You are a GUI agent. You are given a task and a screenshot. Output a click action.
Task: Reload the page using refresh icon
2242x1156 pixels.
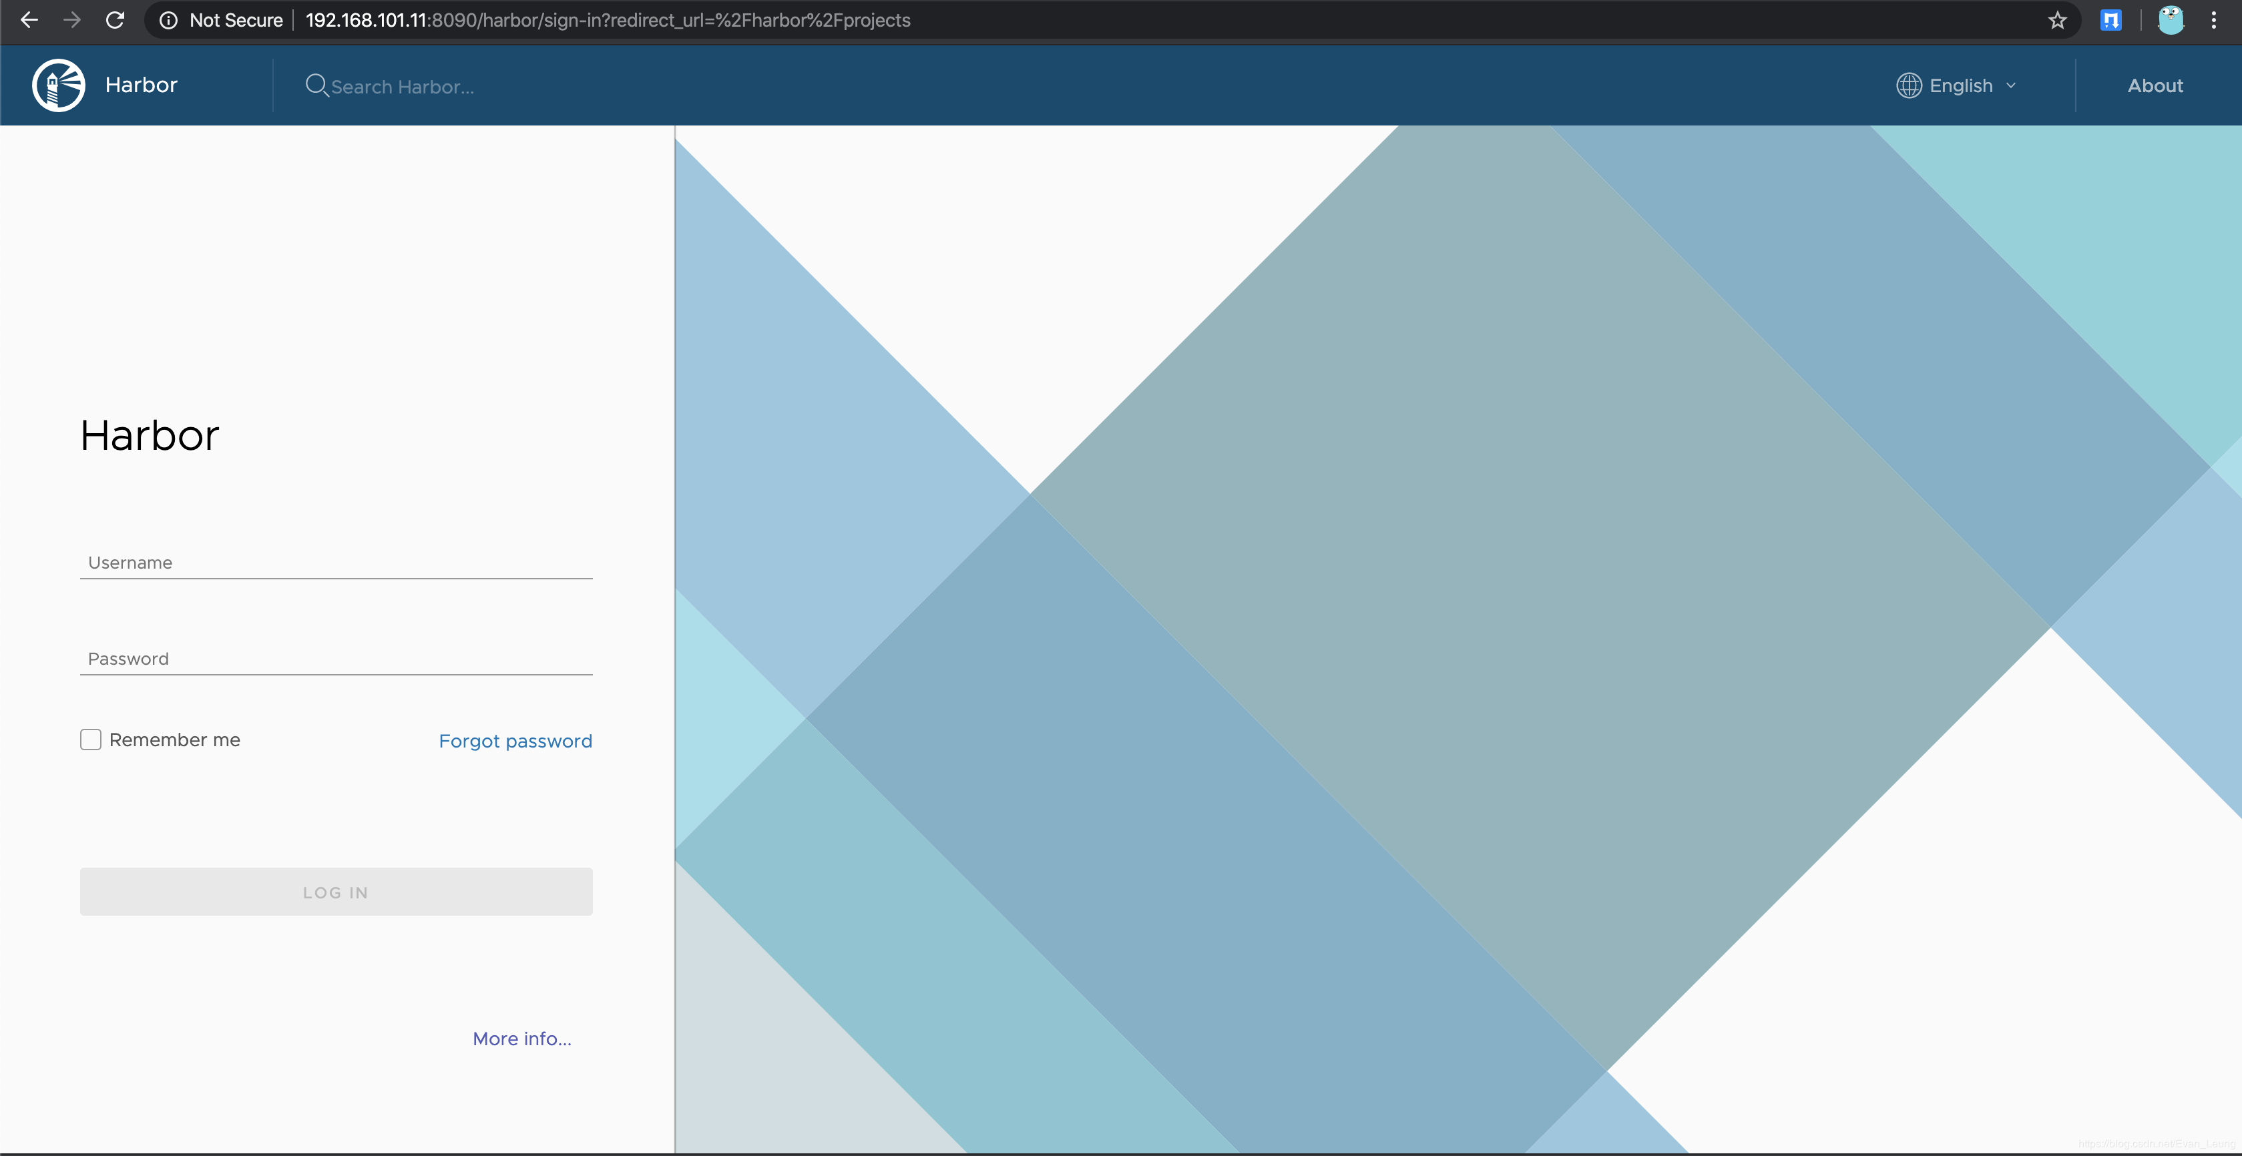click(115, 20)
